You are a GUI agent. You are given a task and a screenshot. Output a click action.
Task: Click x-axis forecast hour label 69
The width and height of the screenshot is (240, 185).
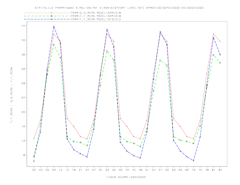[x=187, y=170]
